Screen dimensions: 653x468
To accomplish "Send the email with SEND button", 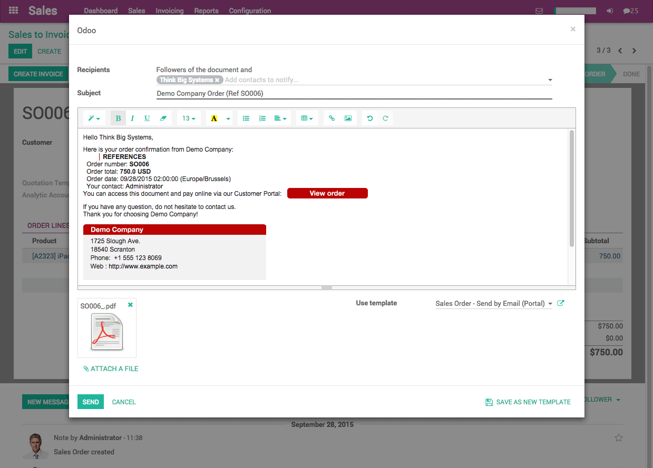I will (x=91, y=402).
